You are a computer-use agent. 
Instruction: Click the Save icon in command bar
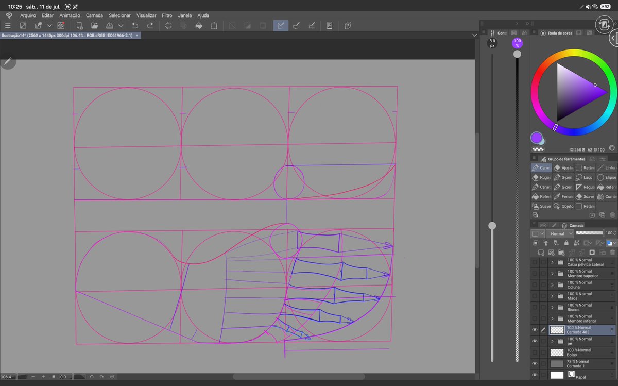pos(110,25)
